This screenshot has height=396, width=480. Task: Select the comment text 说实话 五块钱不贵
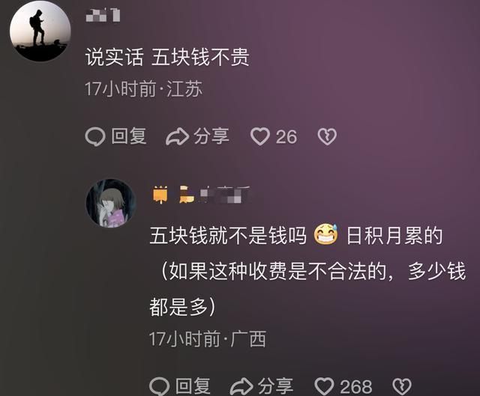pyautogui.click(x=167, y=57)
